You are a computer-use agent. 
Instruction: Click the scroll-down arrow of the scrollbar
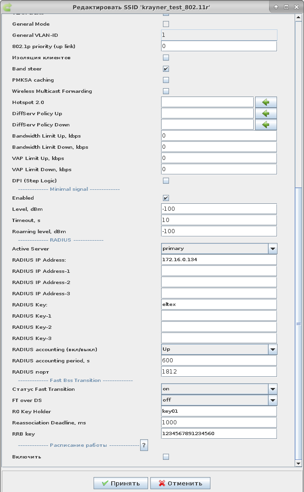click(298, 464)
